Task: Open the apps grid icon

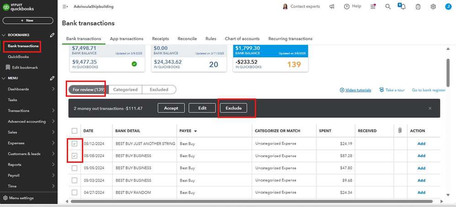Action: (x=373, y=7)
